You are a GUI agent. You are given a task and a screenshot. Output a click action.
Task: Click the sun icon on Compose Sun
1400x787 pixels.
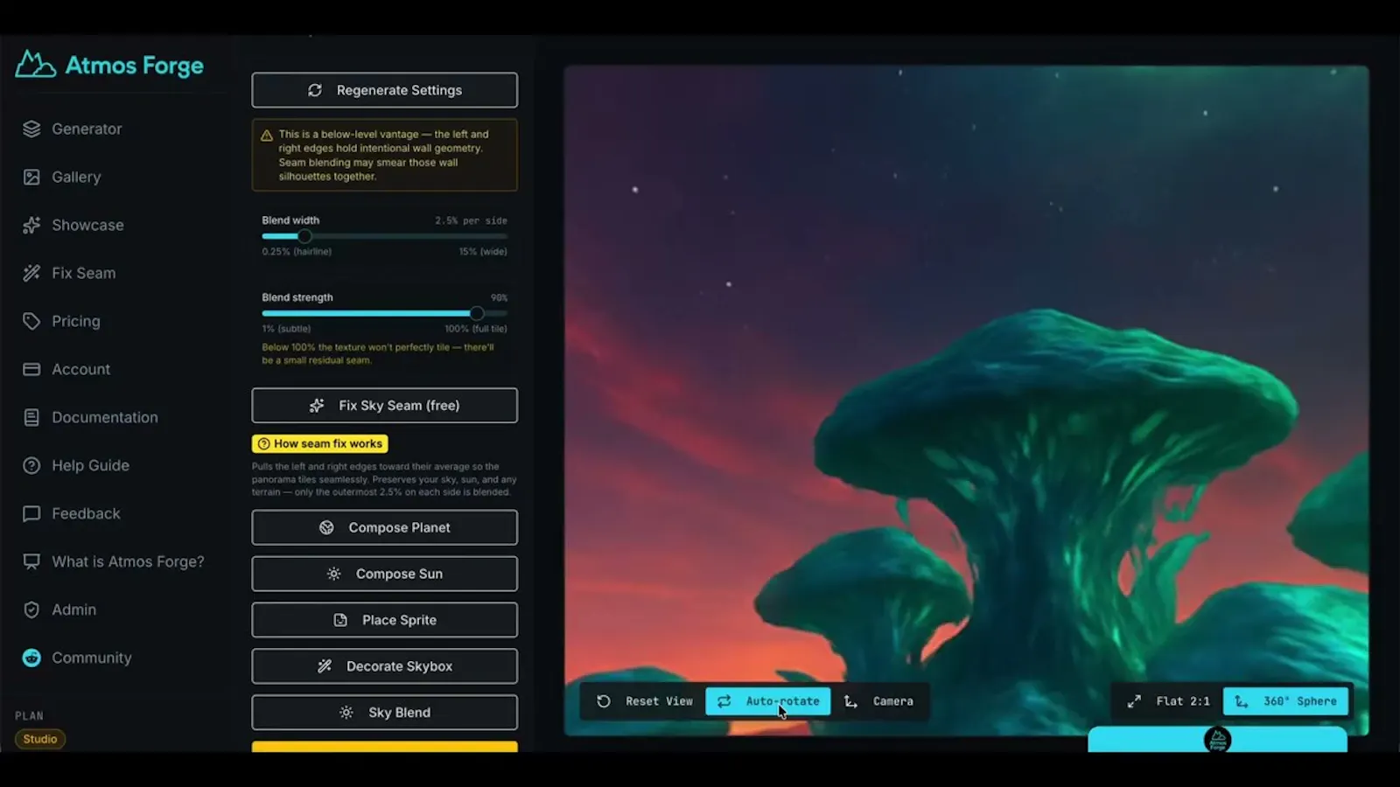coord(333,574)
